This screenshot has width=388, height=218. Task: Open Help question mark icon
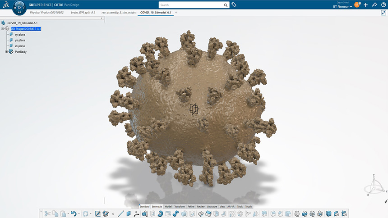click(x=383, y=5)
